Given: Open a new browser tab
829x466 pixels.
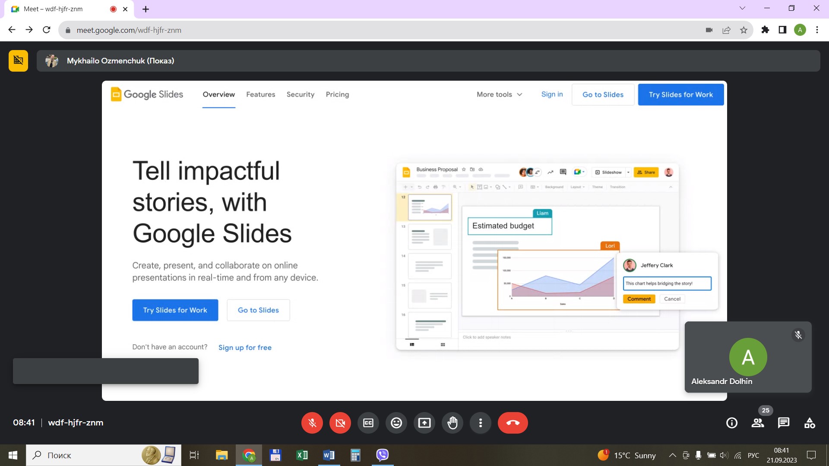Looking at the screenshot, I should (x=146, y=9).
